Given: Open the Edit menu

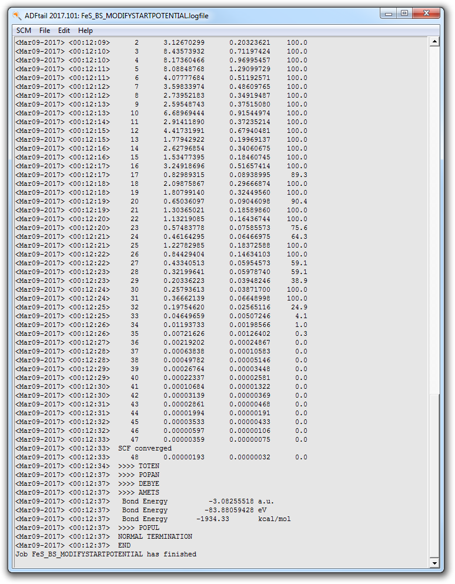Looking at the screenshot, I should click(x=64, y=31).
